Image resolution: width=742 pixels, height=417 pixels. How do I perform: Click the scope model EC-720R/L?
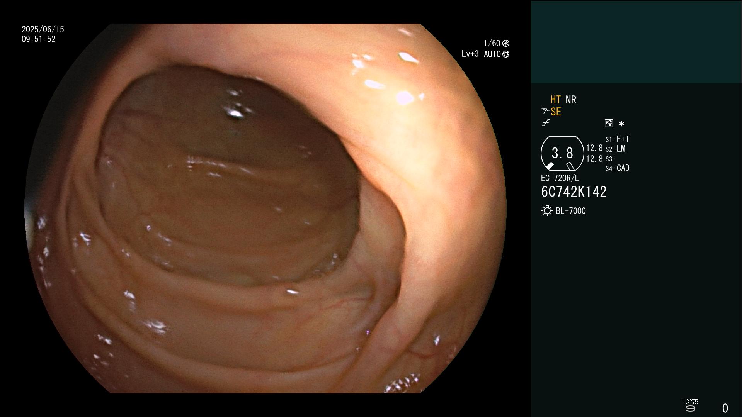[560, 178]
